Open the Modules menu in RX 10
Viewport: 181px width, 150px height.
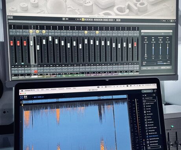(x=54, y=89)
